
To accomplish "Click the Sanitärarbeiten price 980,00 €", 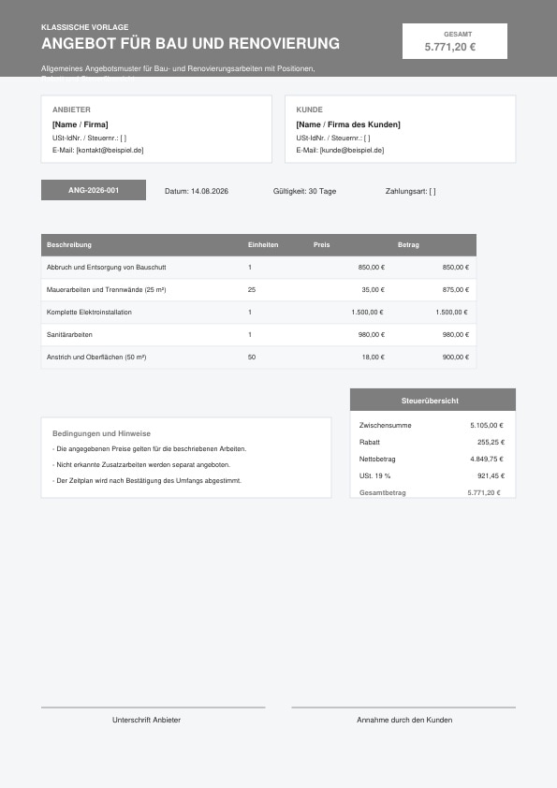I will pyautogui.click(x=372, y=335).
